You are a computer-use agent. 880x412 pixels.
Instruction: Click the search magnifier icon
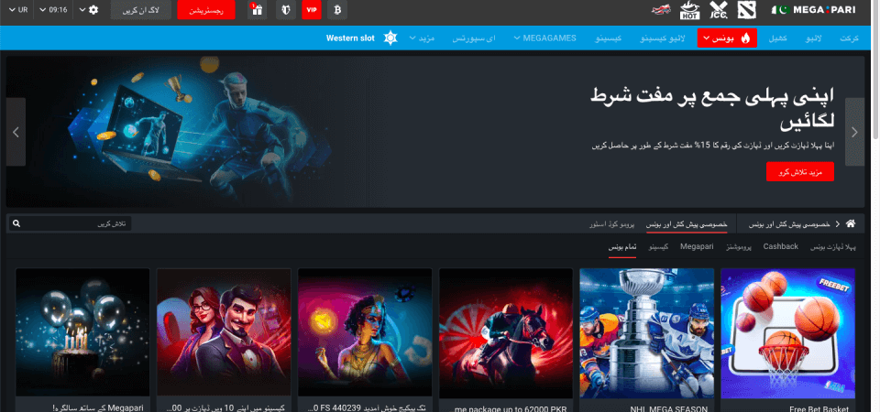16,223
